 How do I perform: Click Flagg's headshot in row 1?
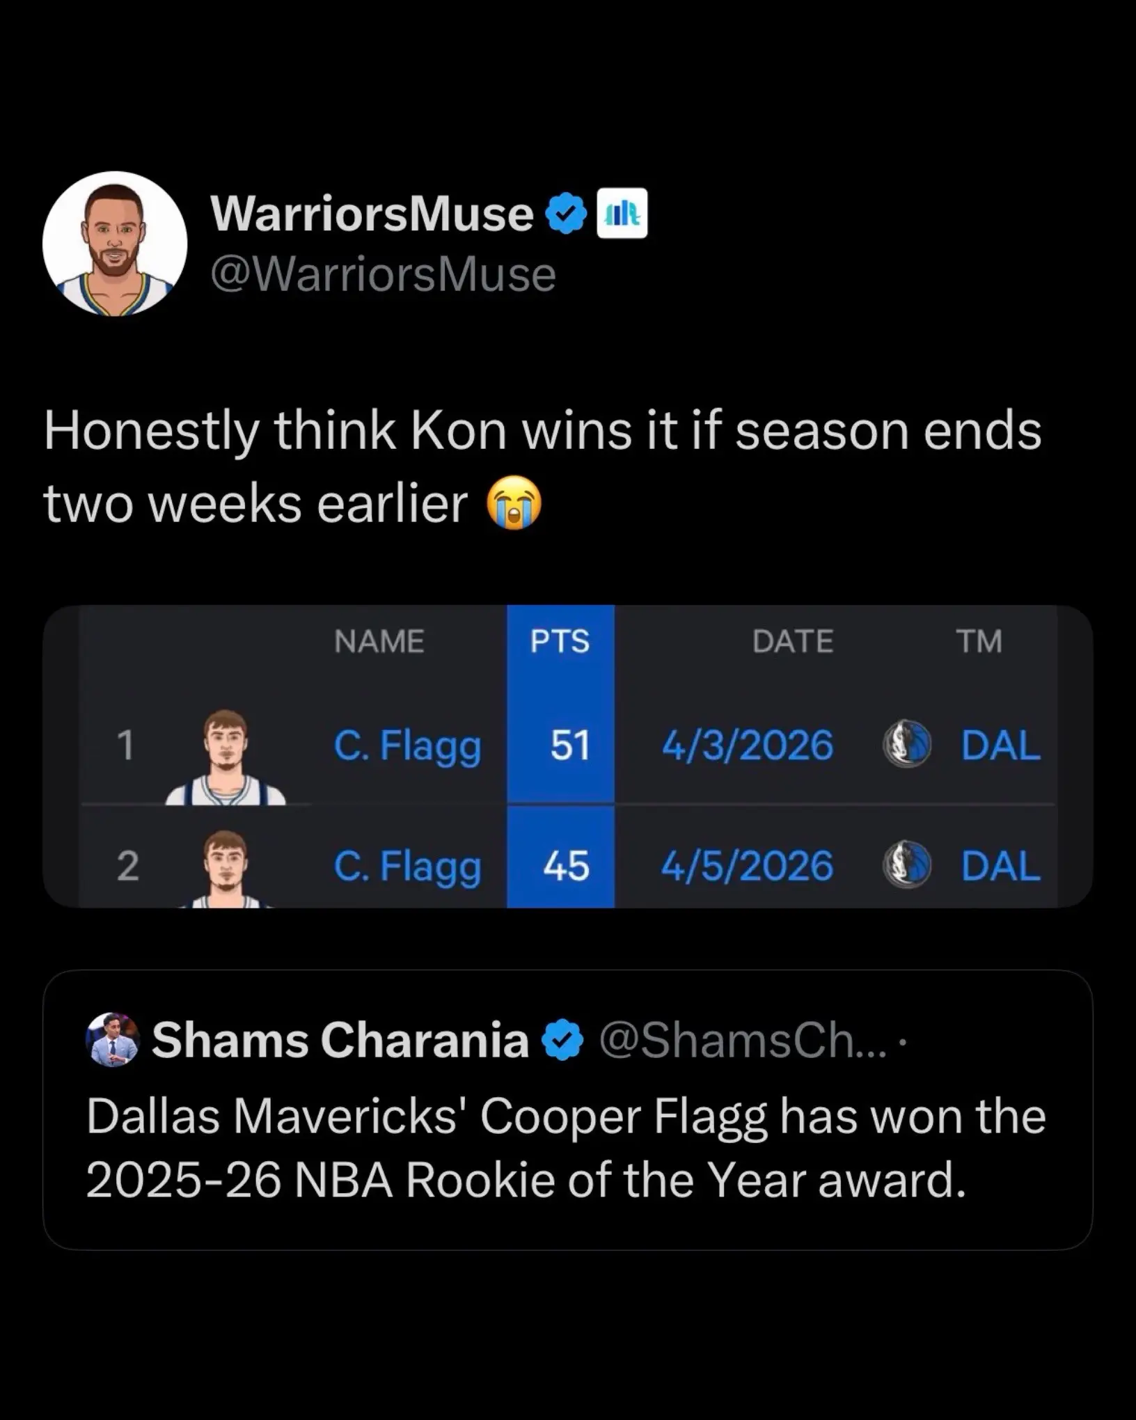pos(225,757)
